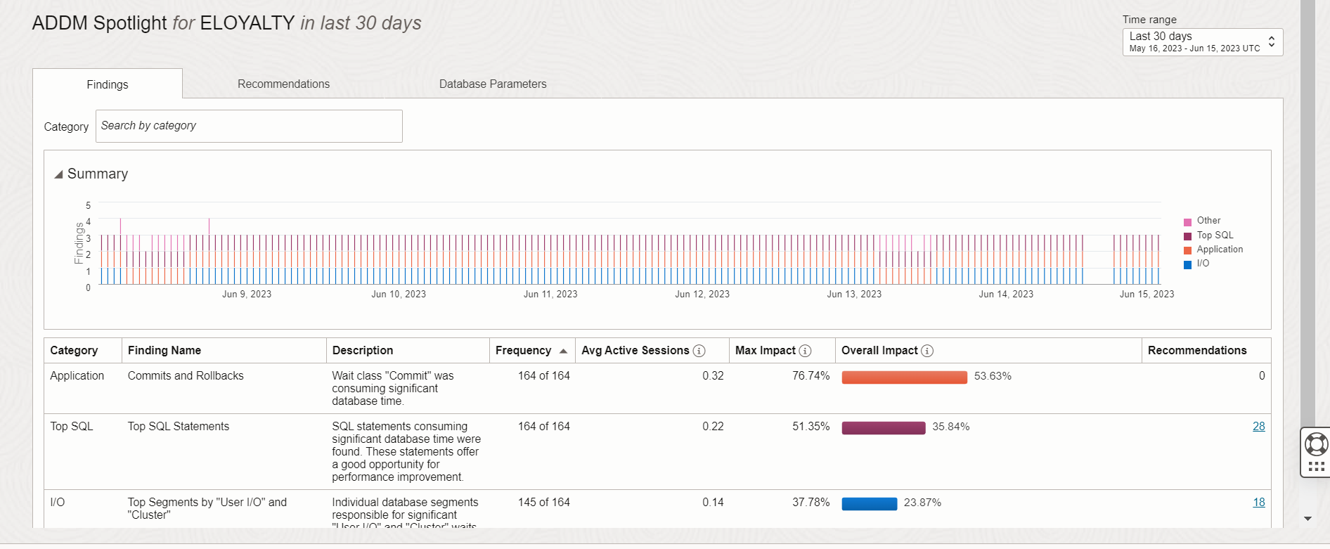Open the Database Parameters tab

click(x=492, y=84)
